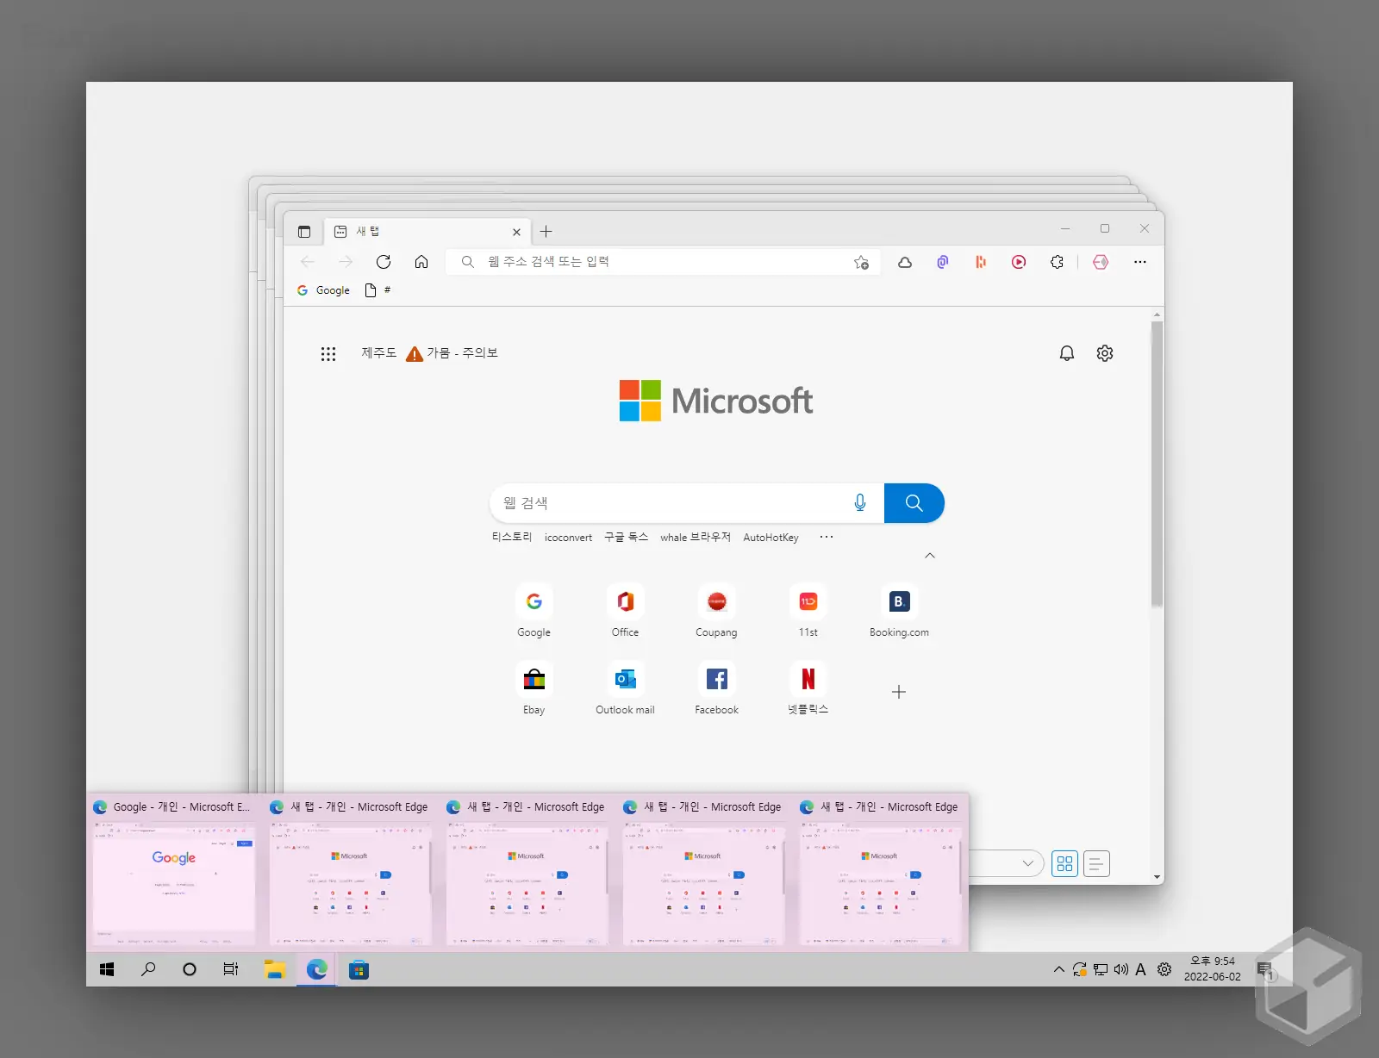
Task: Open Cortana circle in taskbar
Action: pos(190,969)
